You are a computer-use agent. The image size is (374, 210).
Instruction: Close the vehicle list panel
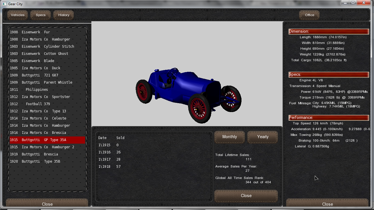click(x=47, y=204)
